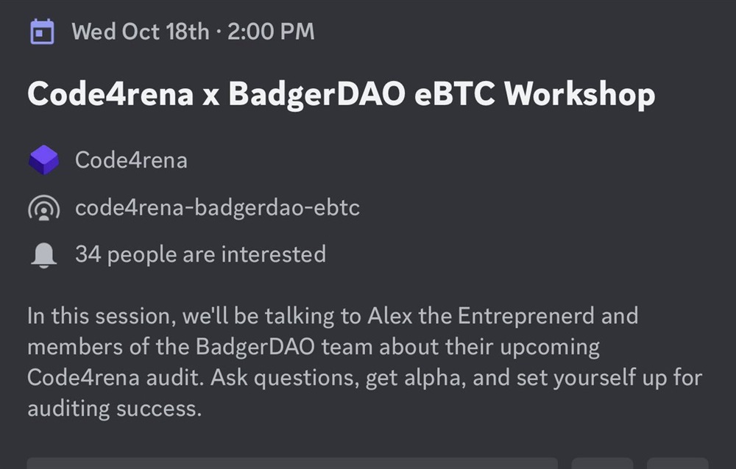Click the "2:00 PM" event time
Screen dimensions: 736x469
click(x=271, y=32)
